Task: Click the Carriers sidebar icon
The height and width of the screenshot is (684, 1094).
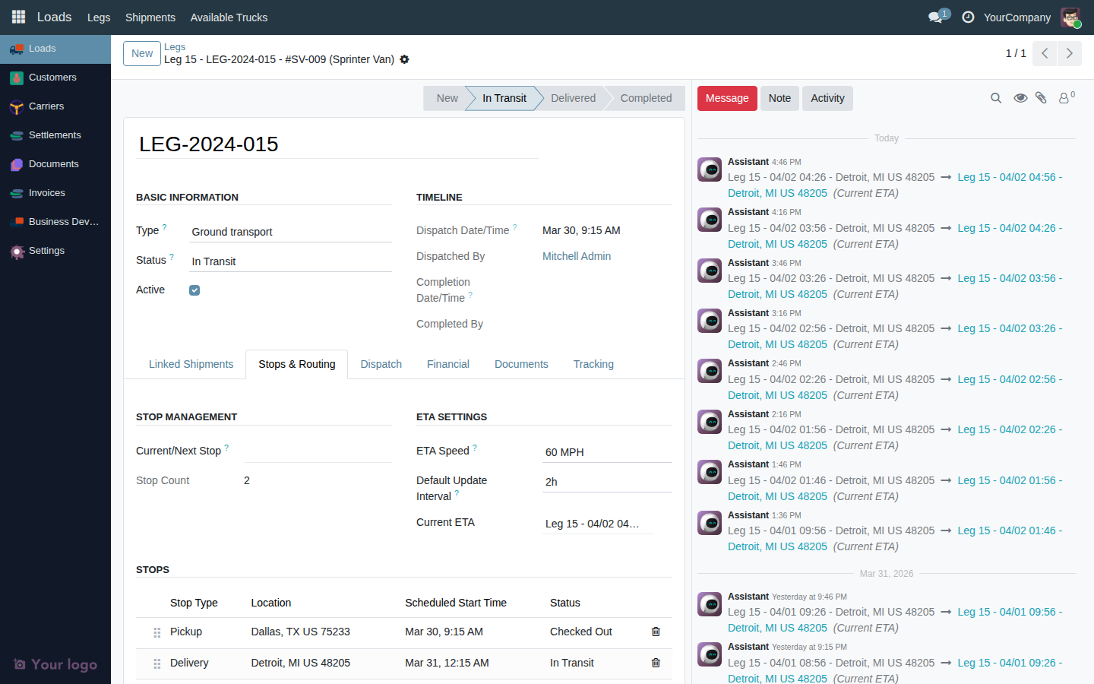Action: click(x=17, y=106)
